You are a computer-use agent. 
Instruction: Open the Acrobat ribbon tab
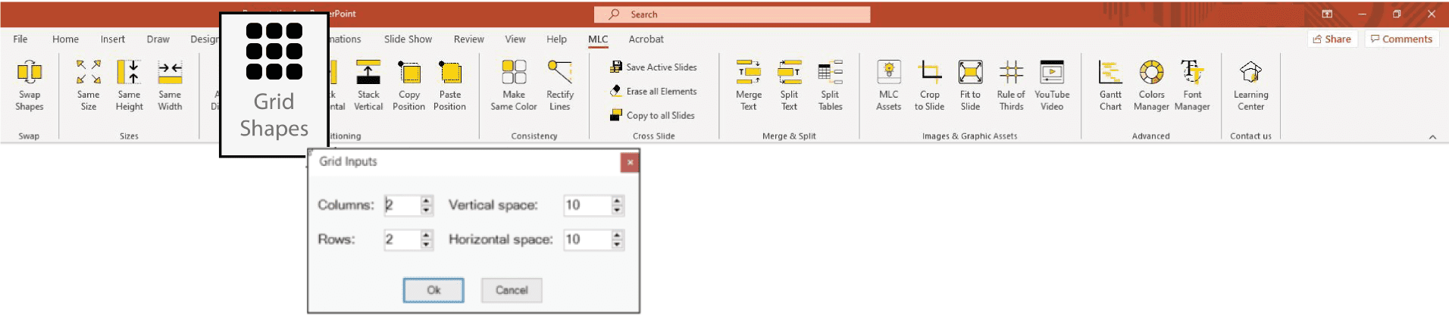[646, 39]
